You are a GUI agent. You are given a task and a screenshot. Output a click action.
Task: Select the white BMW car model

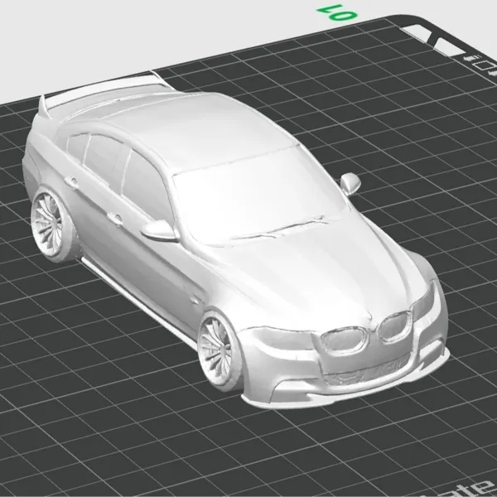pos(234,241)
